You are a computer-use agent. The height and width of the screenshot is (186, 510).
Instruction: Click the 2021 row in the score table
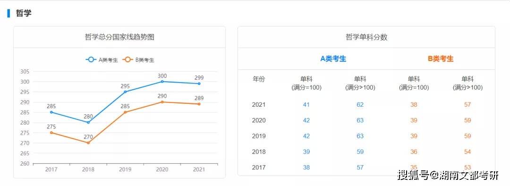tap(366, 105)
